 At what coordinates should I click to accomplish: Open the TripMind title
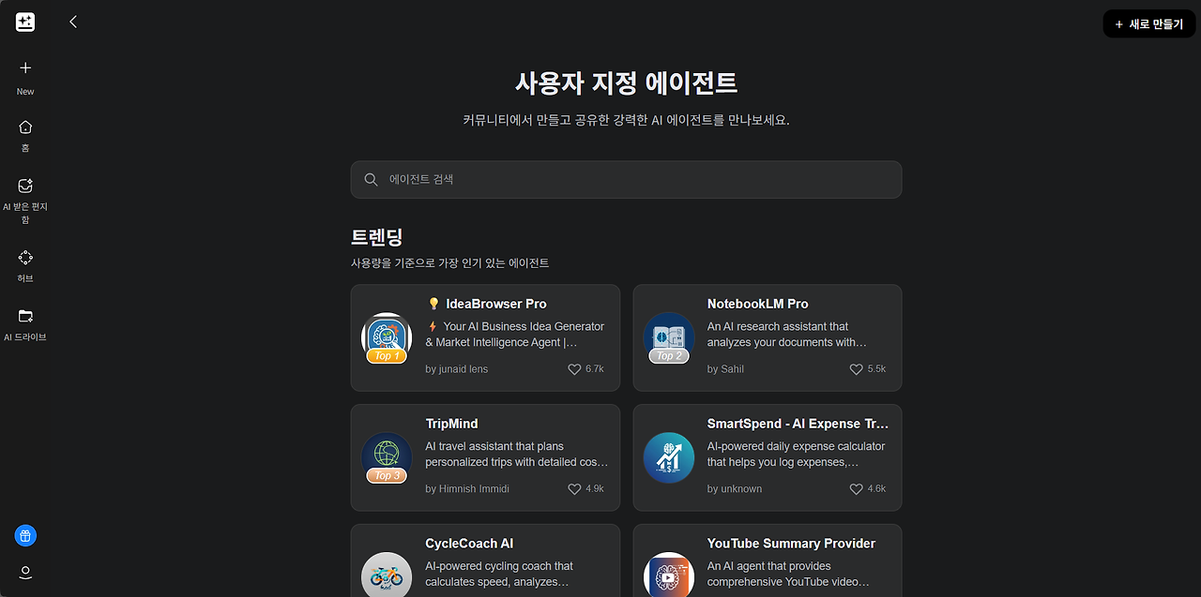tap(451, 424)
